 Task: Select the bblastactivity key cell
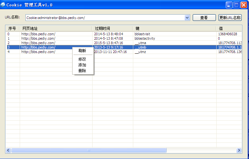[x=145, y=38]
